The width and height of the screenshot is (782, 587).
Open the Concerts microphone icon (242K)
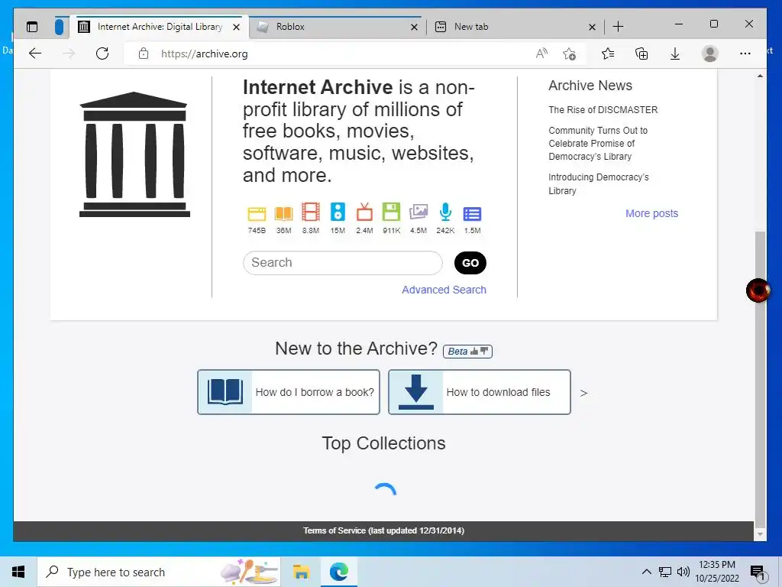pyautogui.click(x=445, y=212)
